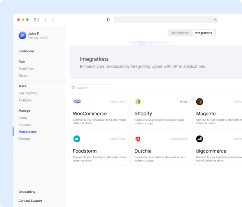242x207 pixels.
Task: Click the Track section heading
Action: [22, 86]
